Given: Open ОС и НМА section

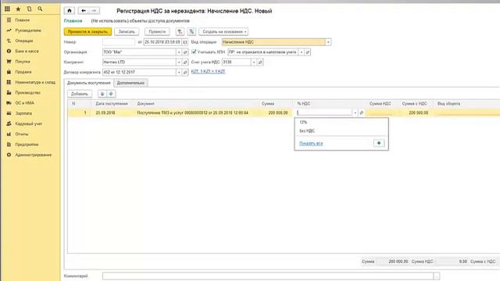Looking at the screenshot, I should 24,103.
